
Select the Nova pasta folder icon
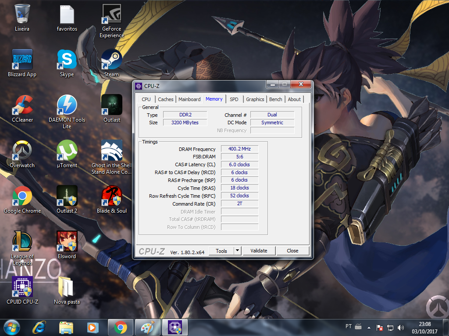[67, 290]
